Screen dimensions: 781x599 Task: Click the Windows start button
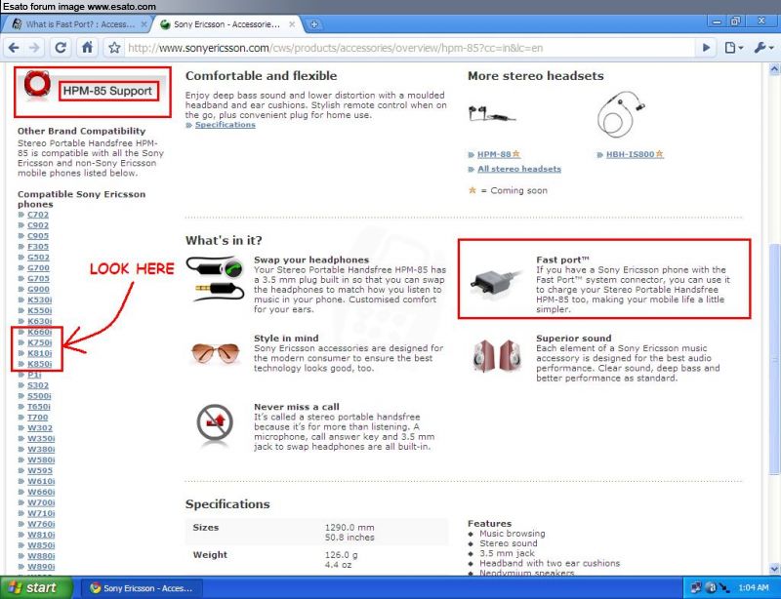pyautogui.click(x=36, y=588)
